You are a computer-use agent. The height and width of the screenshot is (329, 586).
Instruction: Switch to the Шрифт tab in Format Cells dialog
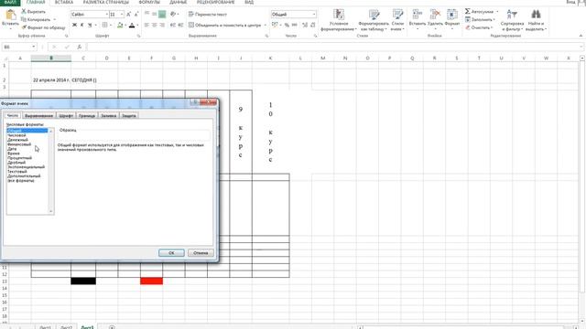tap(66, 116)
